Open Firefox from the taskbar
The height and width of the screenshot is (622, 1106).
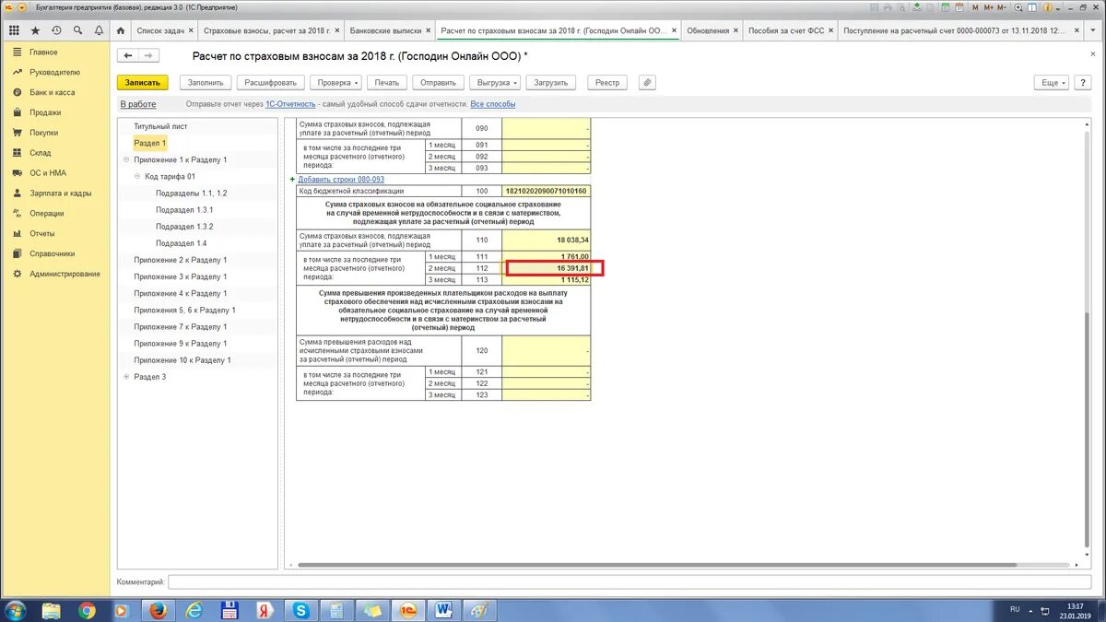click(x=157, y=610)
